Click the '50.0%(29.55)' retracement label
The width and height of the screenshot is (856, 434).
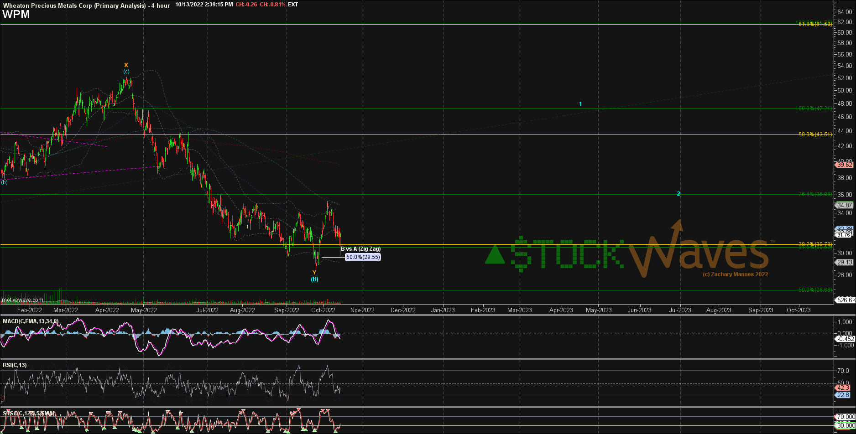pyautogui.click(x=363, y=257)
